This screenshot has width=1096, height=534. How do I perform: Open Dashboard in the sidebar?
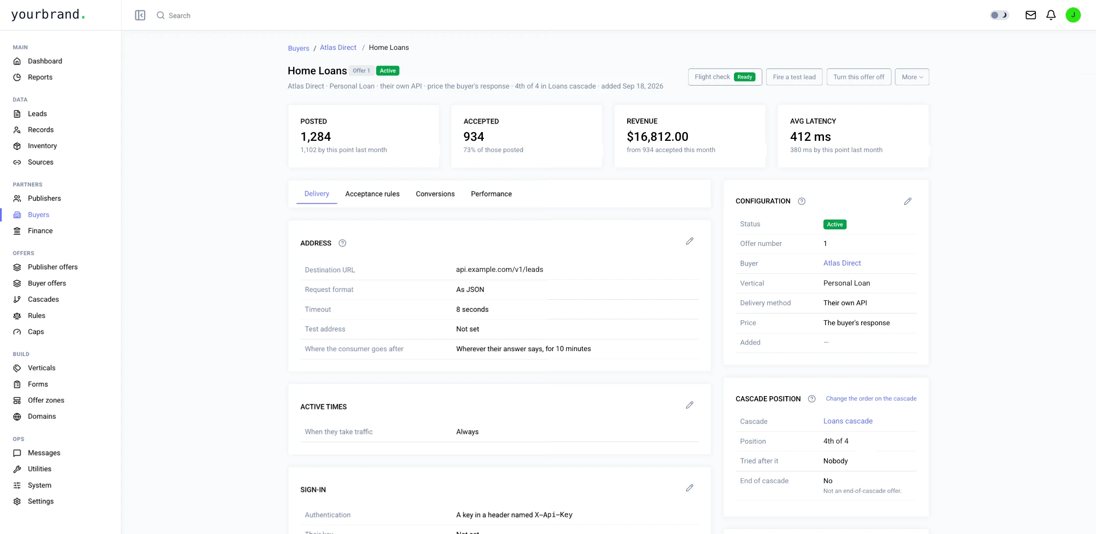click(45, 61)
